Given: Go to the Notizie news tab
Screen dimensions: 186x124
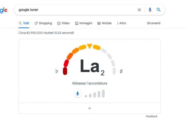Looking at the screenshot, I should coord(104,23).
